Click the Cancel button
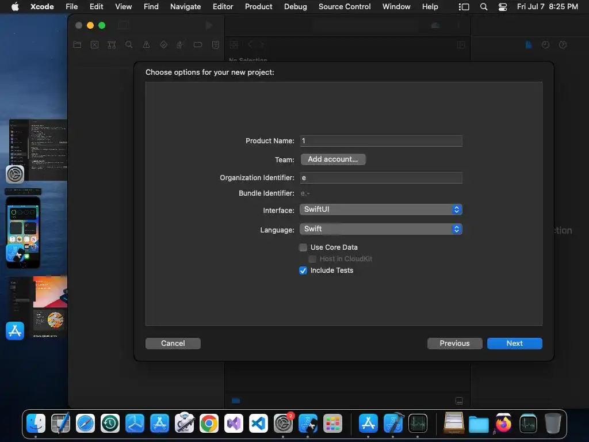589x442 pixels. (x=173, y=343)
